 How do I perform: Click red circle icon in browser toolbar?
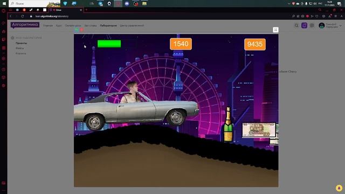tap(307, 16)
